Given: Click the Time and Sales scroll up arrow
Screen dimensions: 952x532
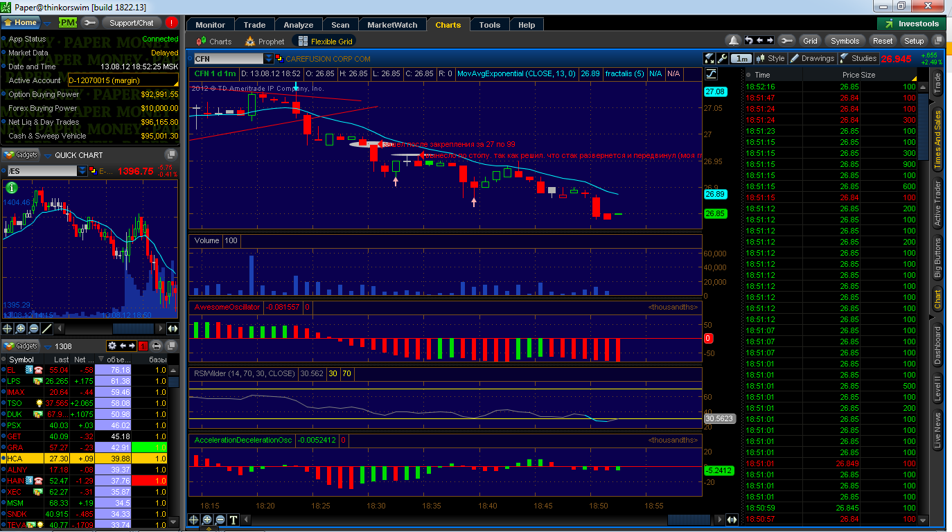Looking at the screenshot, I should click(x=922, y=87).
